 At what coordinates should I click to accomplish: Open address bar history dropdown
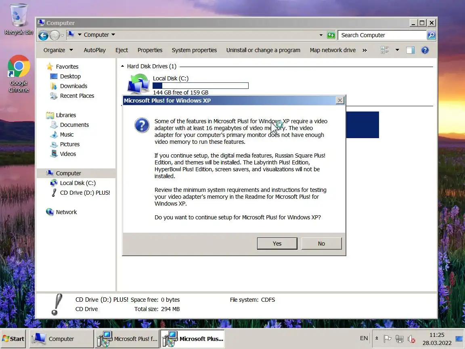tap(321, 35)
